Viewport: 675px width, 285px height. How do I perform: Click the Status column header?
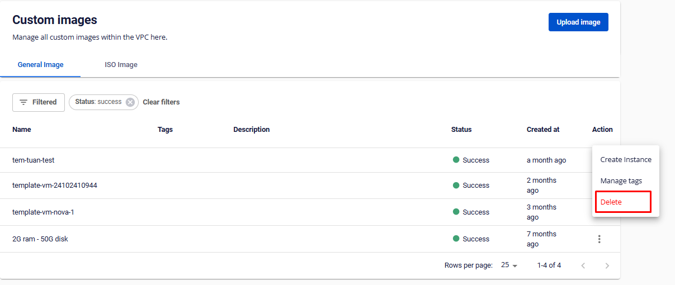pyautogui.click(x=461, y=130)
